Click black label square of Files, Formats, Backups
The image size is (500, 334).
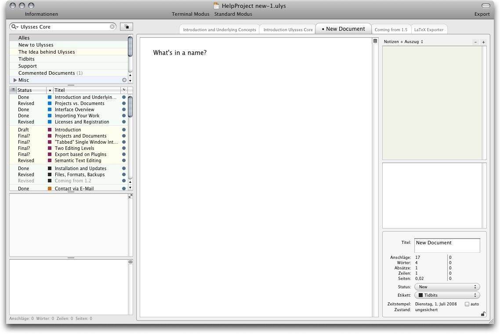(x=49, y=174)
